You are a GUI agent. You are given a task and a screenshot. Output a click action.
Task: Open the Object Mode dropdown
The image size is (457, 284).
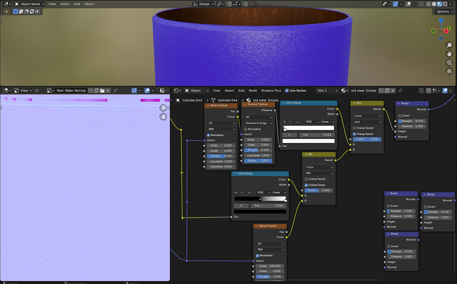point(29,4)
